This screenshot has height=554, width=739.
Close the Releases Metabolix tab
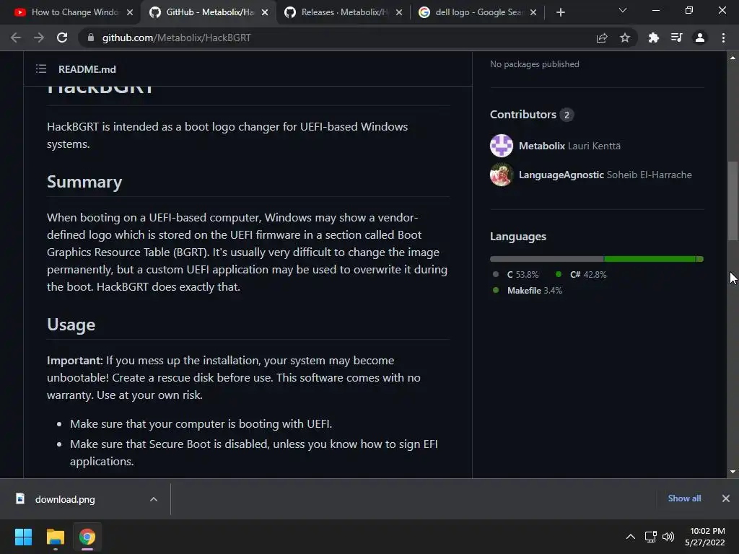click(x=399, y=12)
